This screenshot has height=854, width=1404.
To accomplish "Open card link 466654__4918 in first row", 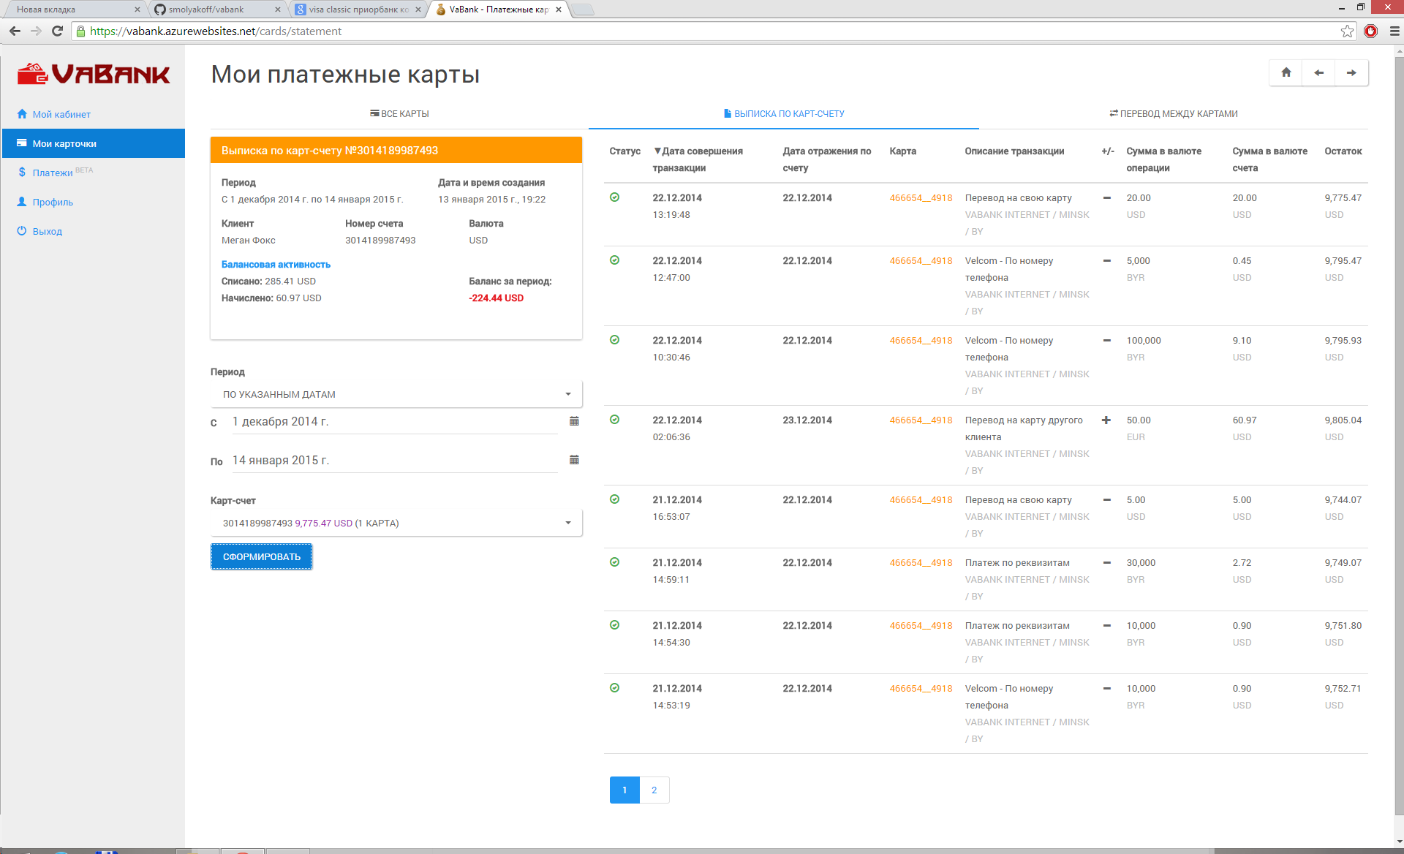I will [x=920, y=198].
